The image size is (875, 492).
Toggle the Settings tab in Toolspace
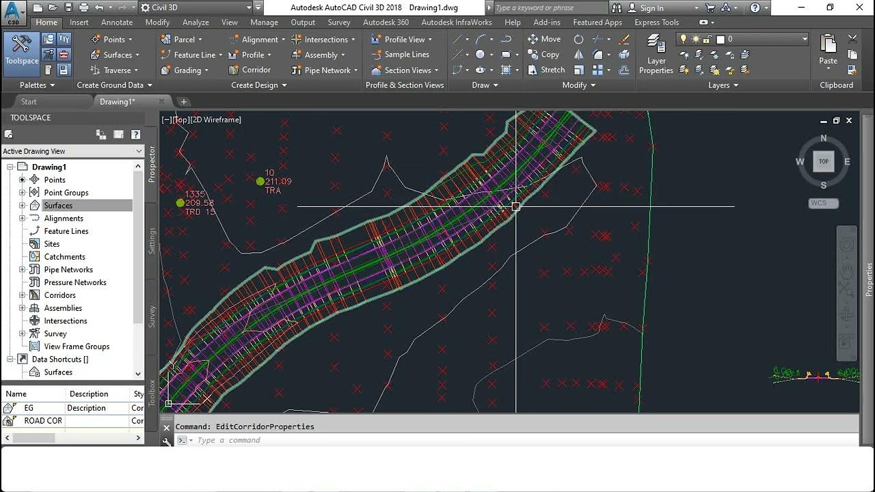point(152,241)
